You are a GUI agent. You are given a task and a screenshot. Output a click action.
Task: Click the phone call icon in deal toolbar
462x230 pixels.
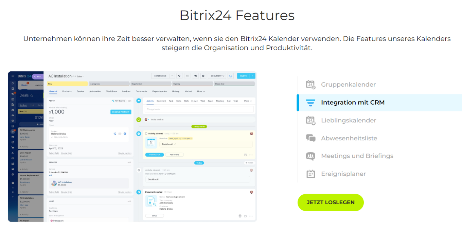click(x=179, y=76)
